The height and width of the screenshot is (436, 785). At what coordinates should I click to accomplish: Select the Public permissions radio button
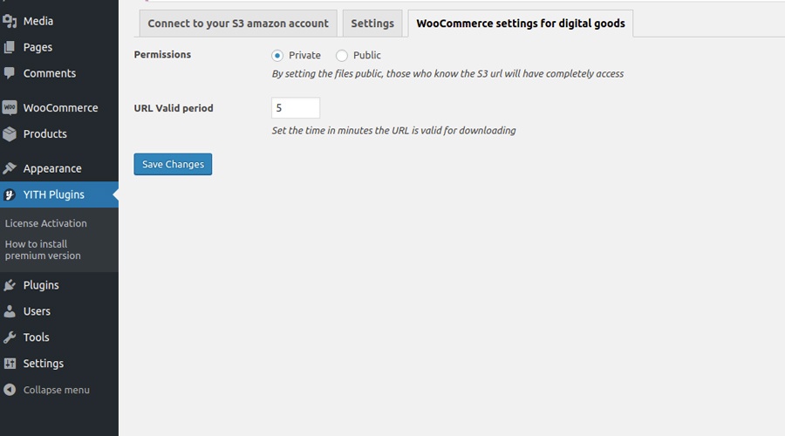tap(341, 56)
